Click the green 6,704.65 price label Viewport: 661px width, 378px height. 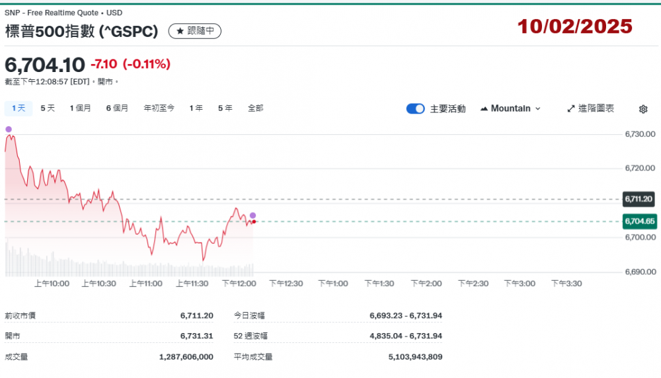[639, 221]
